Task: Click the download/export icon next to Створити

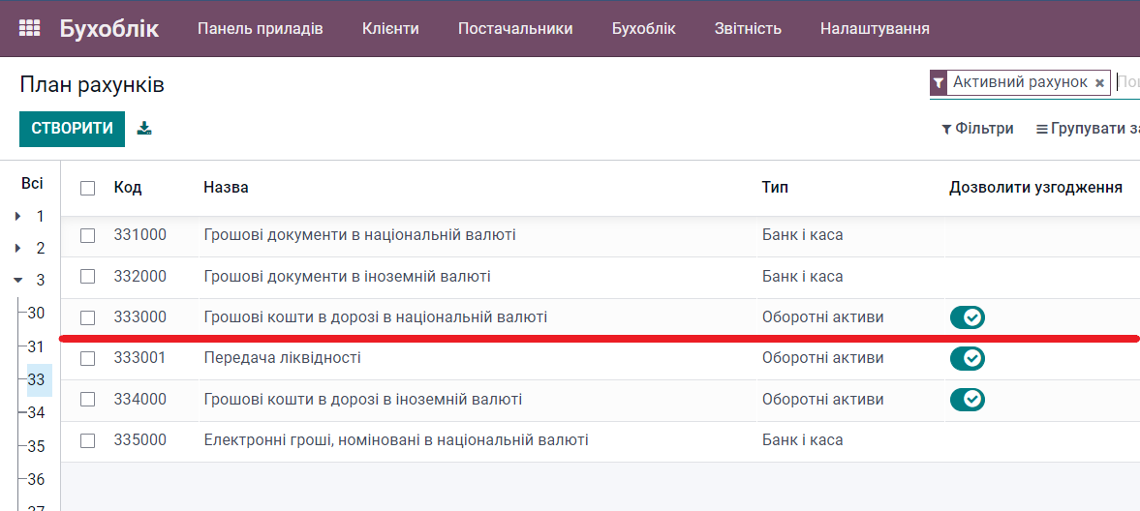Action: (144, 128)
